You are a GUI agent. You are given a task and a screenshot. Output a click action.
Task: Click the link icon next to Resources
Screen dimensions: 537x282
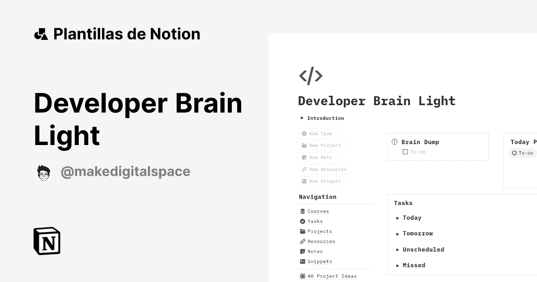(303, 241)
